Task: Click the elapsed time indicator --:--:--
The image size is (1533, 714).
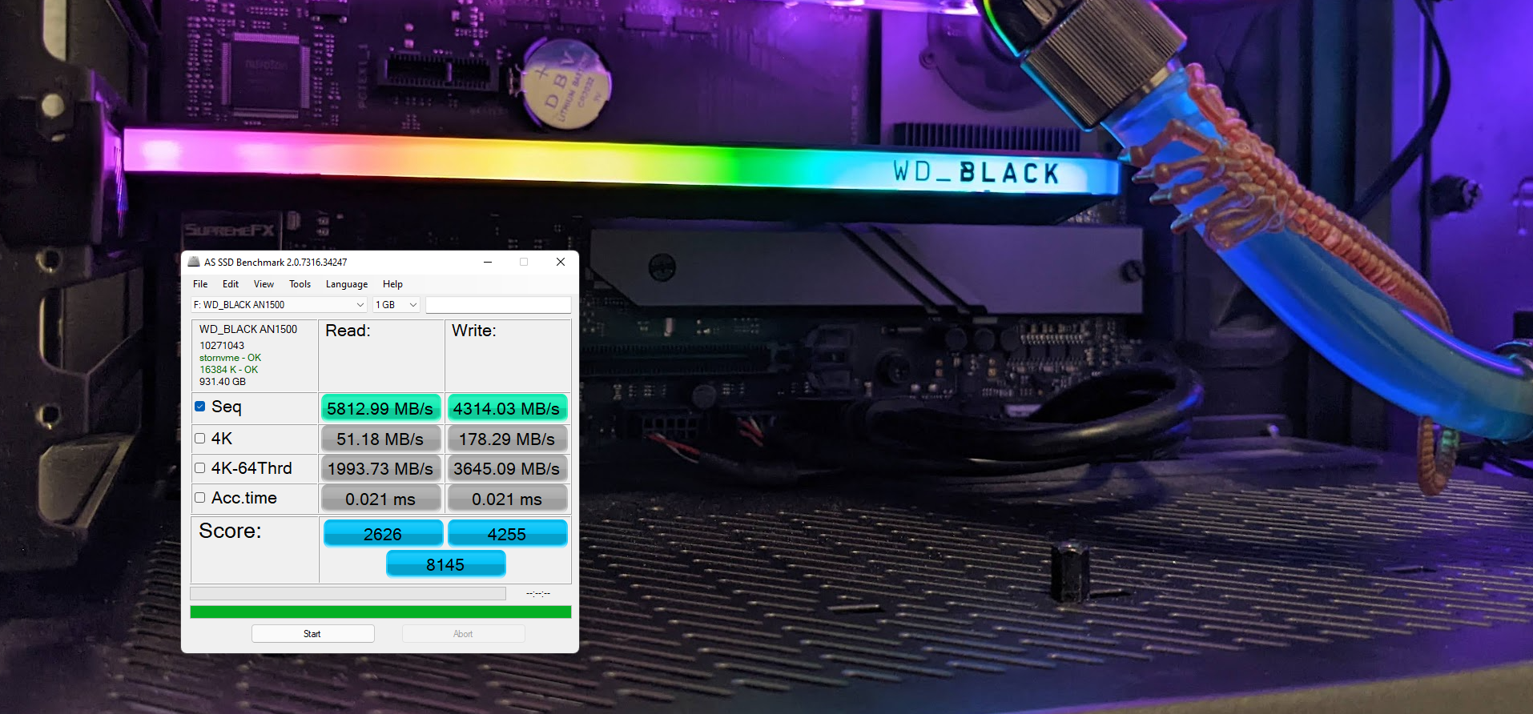Action: pyautogui.click(x=538, y=593)
